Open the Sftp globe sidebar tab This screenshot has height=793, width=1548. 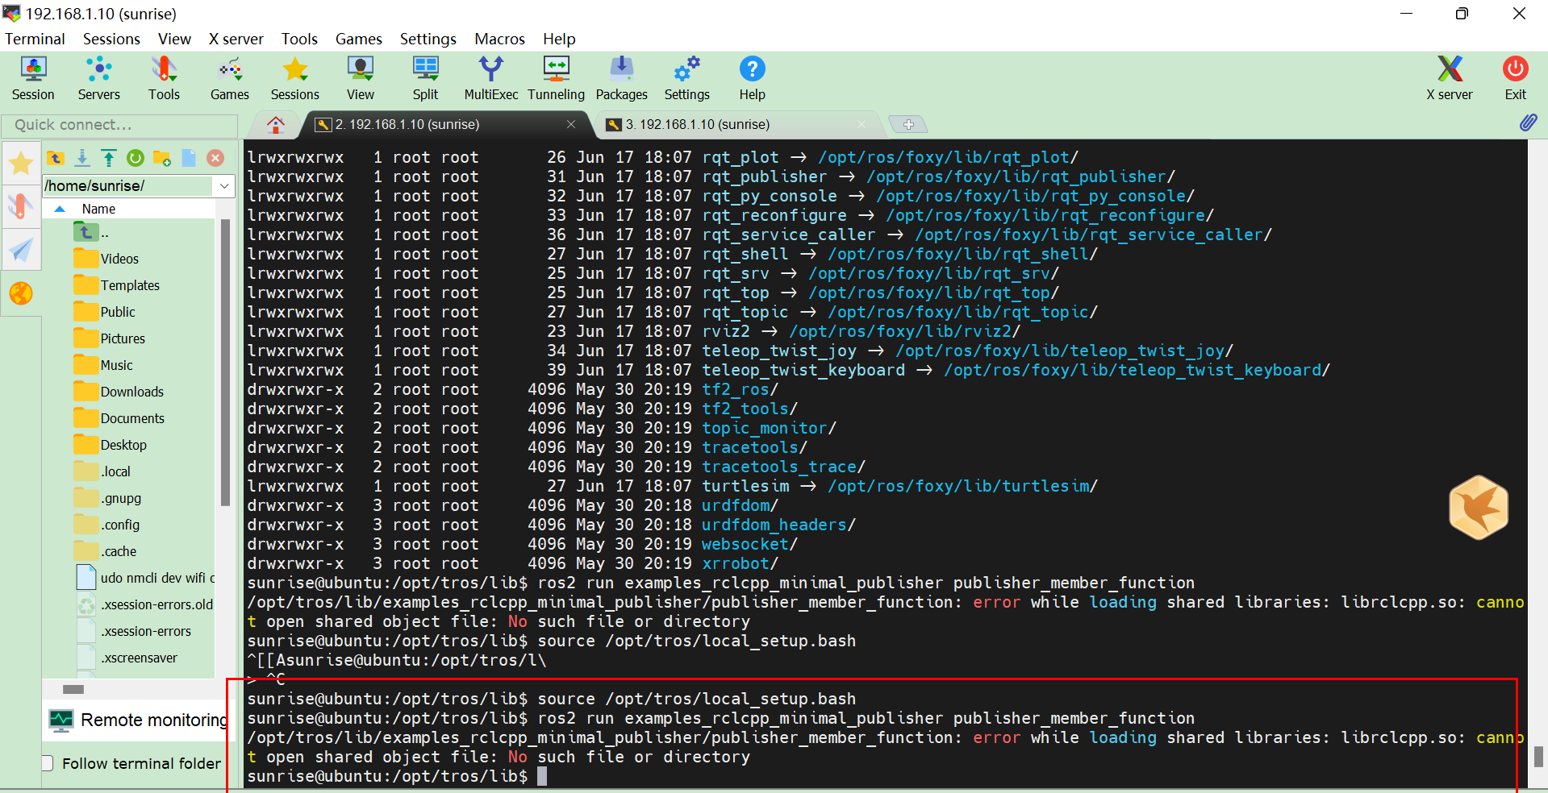21,293
